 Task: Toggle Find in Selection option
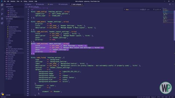pos(158,10)
